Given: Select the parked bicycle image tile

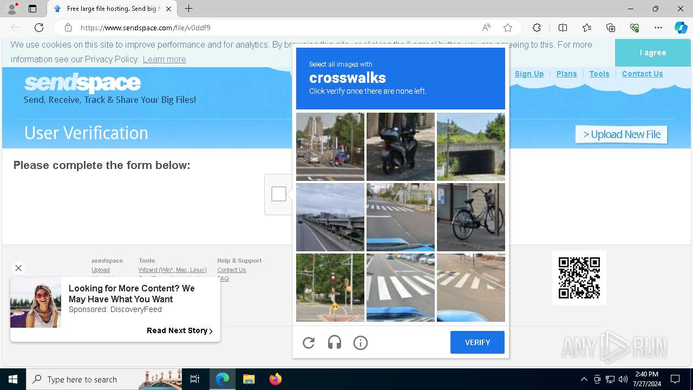Looking at the screenshot, I should [x=471, y=217].
